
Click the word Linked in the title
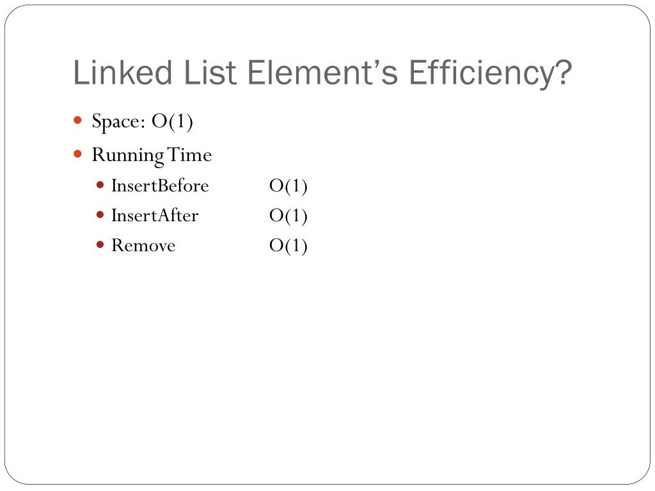coord(122,72)
